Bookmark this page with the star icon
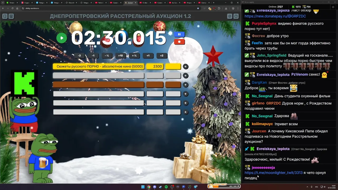Image resolution: width=338 pixels, height=190 pixels. pos(198,8)
